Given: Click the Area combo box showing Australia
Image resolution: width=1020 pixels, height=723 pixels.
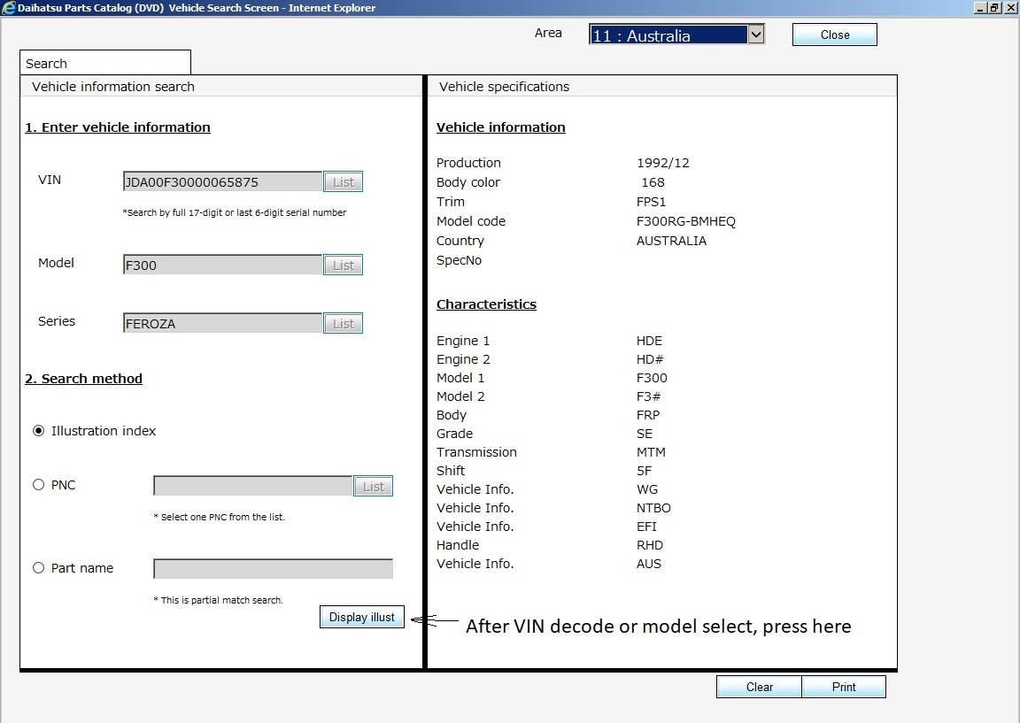Looking at the screenshot, I should click(676, 35).
